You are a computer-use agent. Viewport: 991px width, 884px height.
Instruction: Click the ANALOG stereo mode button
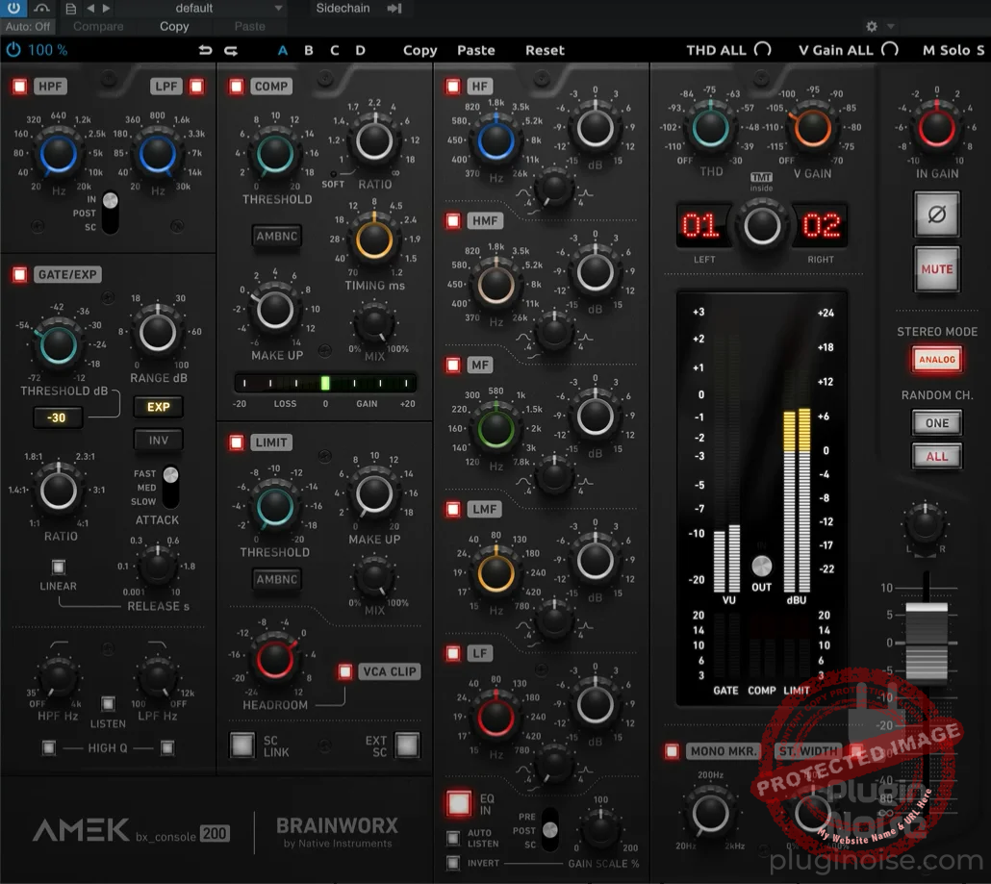[937, 360]
